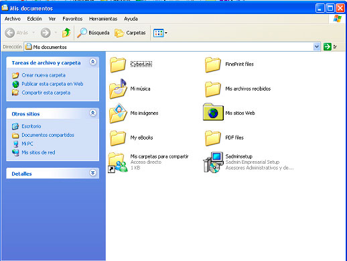Click the Compartir esta carpeta icon
Screen dimensions: 347x261
pyautogui.click(x=15, y=93)
